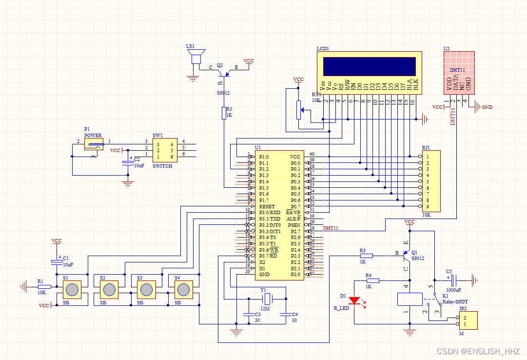The width and height of the screenshot is (527, 360).
Task: Select the R1 10K resistor
Action: (x=44, y=287)
